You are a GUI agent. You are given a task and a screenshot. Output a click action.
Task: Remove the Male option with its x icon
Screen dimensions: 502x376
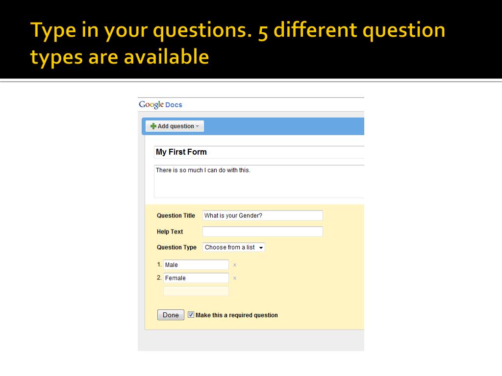[235, 265]
